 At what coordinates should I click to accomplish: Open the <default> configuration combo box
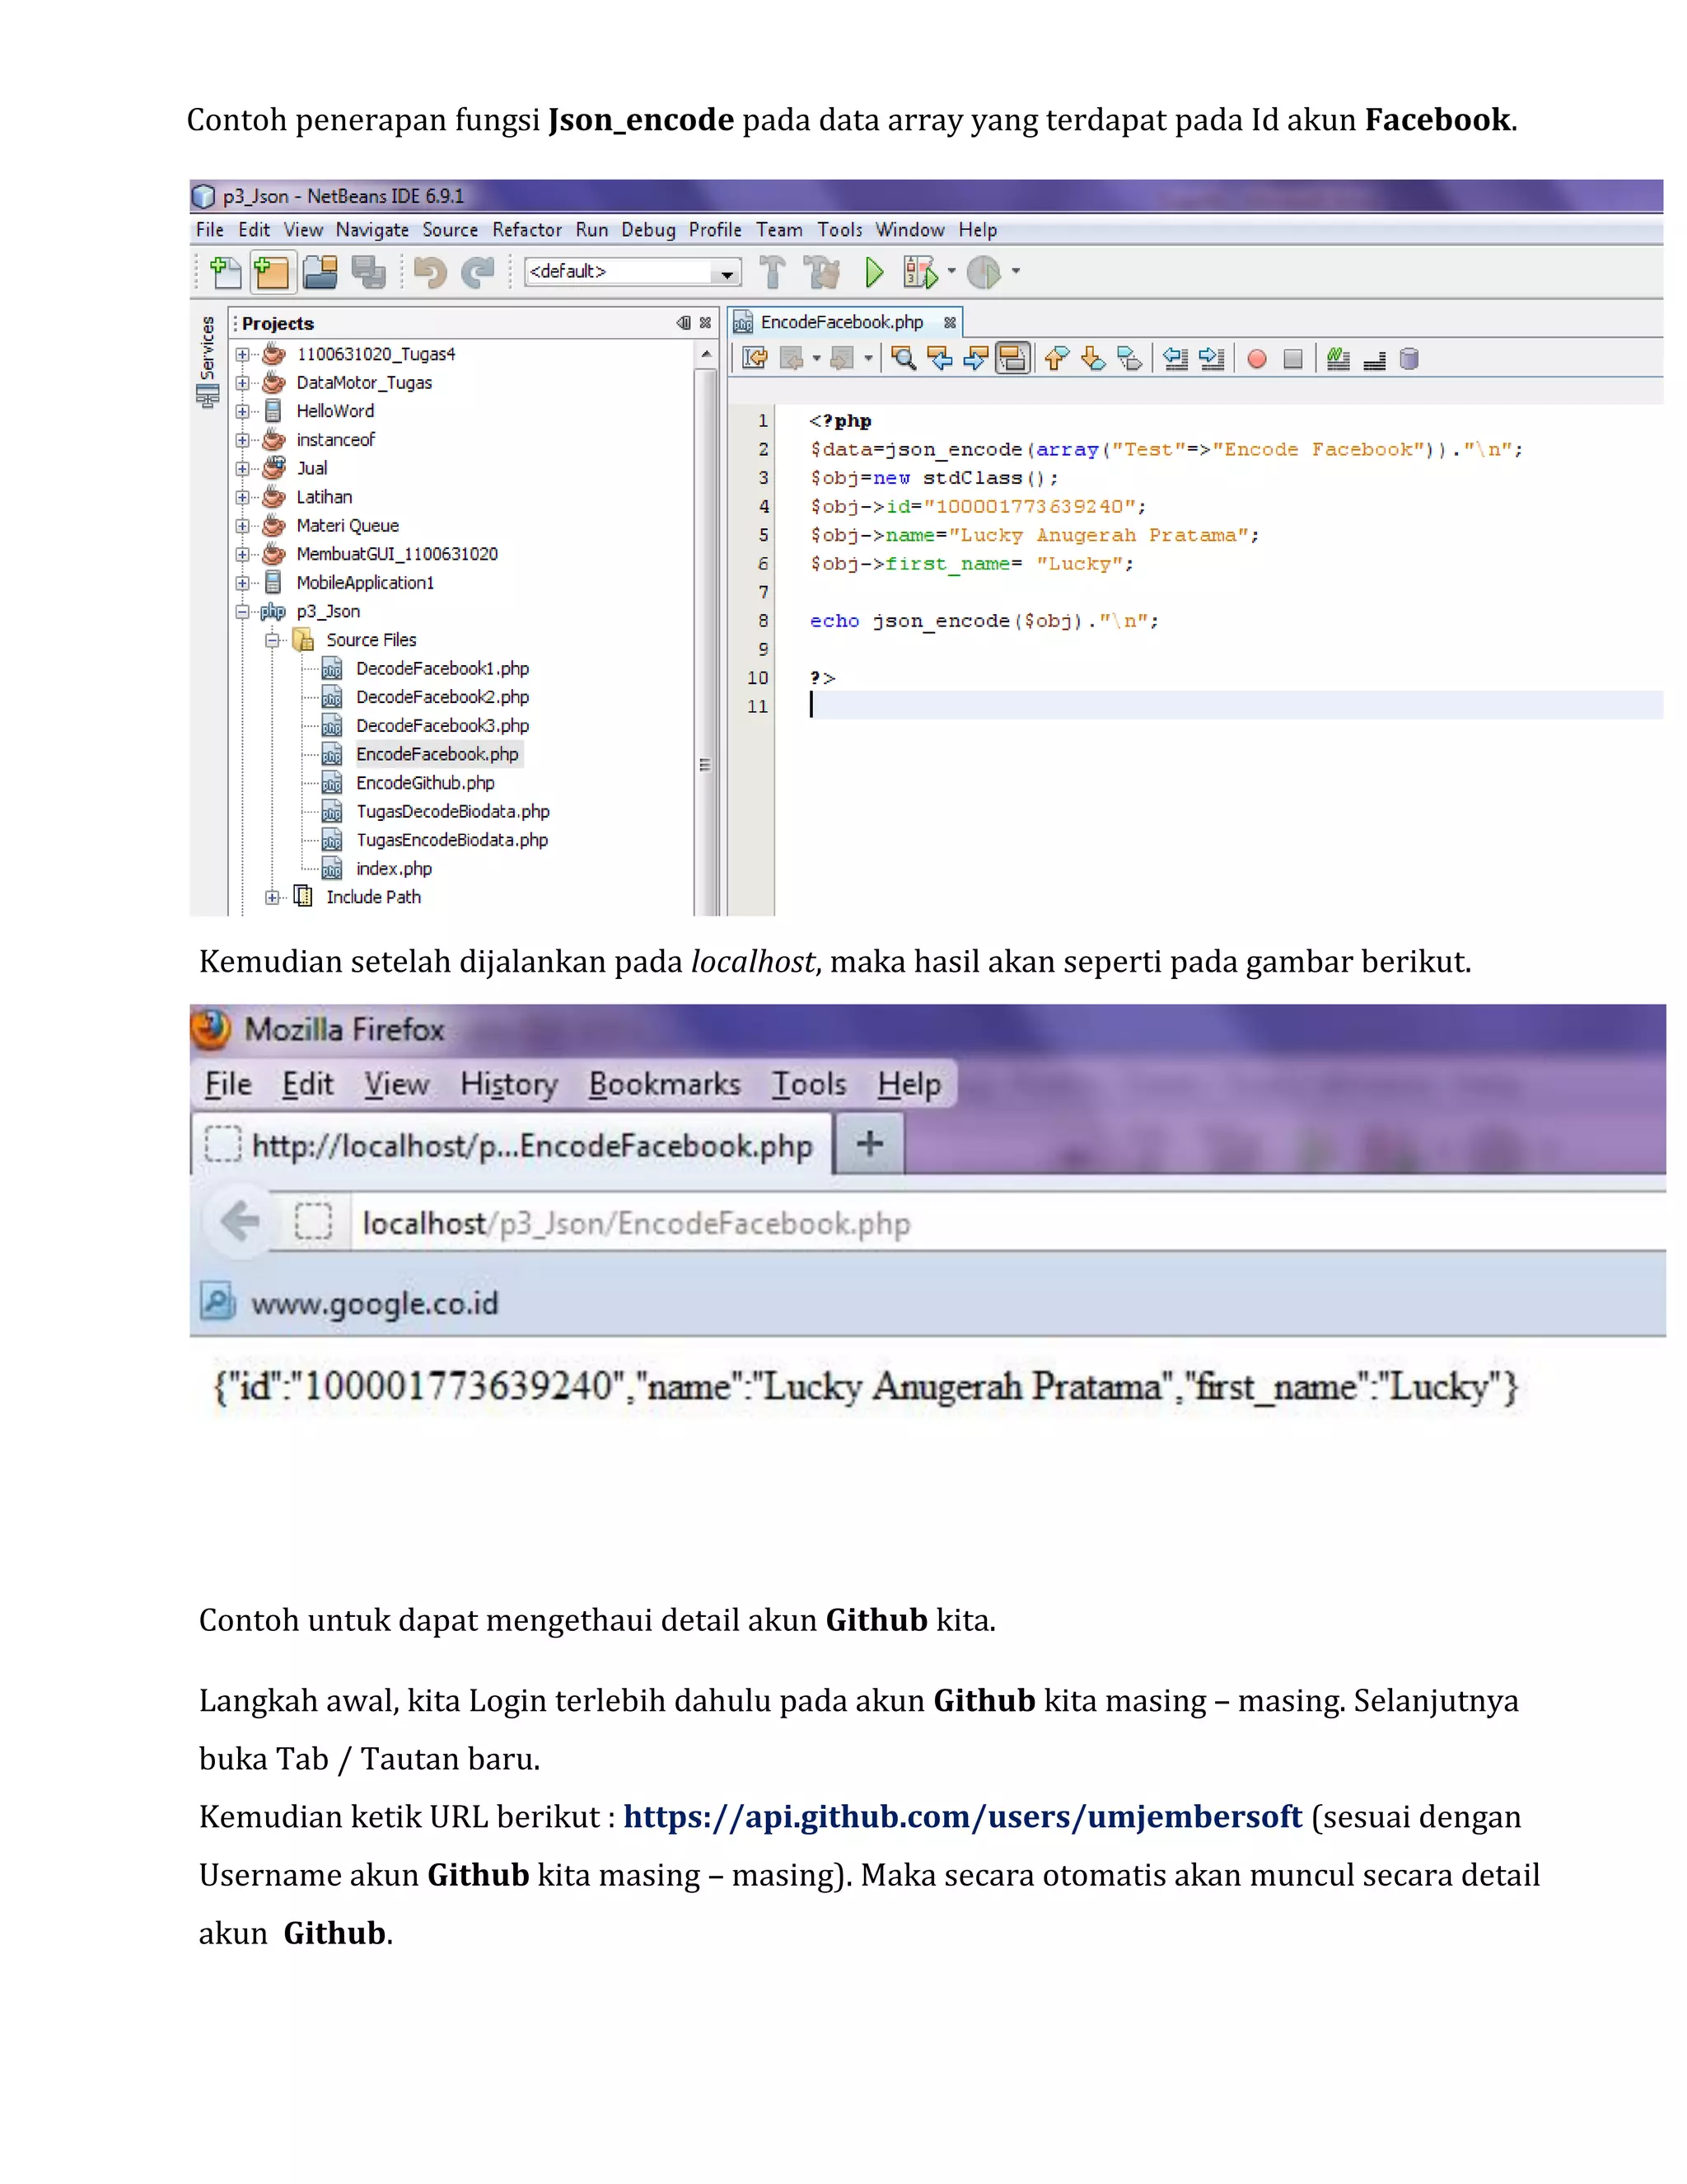coord(633,272)
